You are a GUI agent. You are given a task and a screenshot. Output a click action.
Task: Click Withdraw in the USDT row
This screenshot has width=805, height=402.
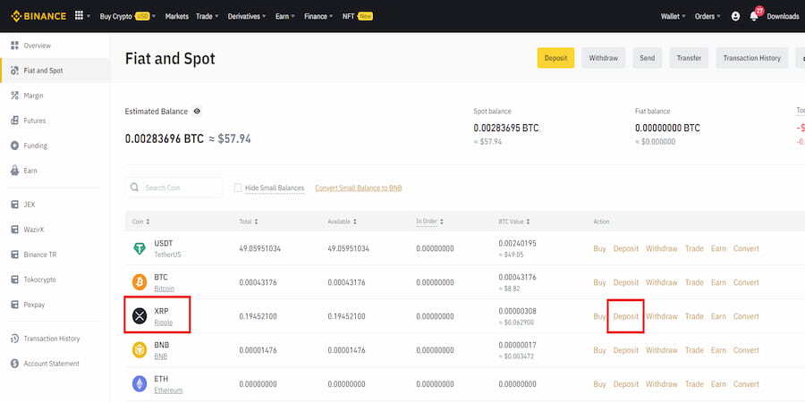(x=661, y=248)
